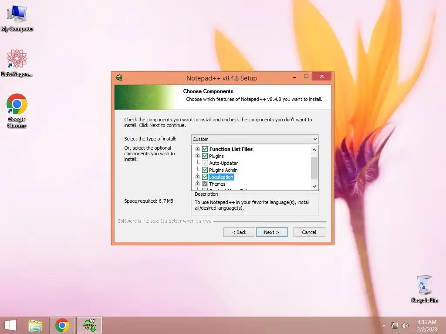Select the Function List Files label
Screen dimensions: 446x334
coord(231,149)
